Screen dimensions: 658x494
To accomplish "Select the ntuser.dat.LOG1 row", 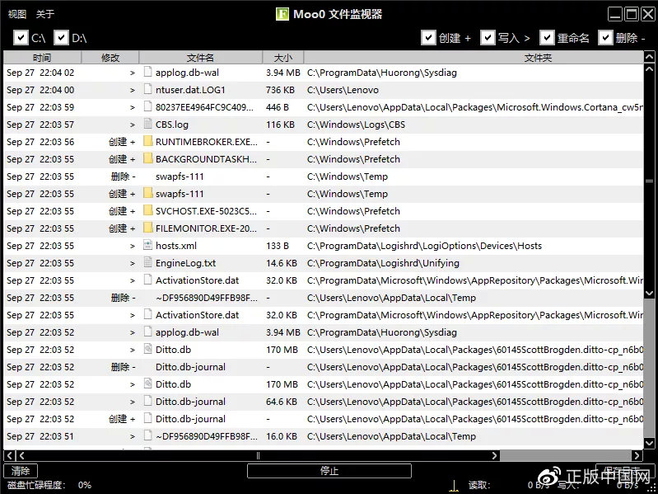I will pyautogui.click(x=323, y=89).
